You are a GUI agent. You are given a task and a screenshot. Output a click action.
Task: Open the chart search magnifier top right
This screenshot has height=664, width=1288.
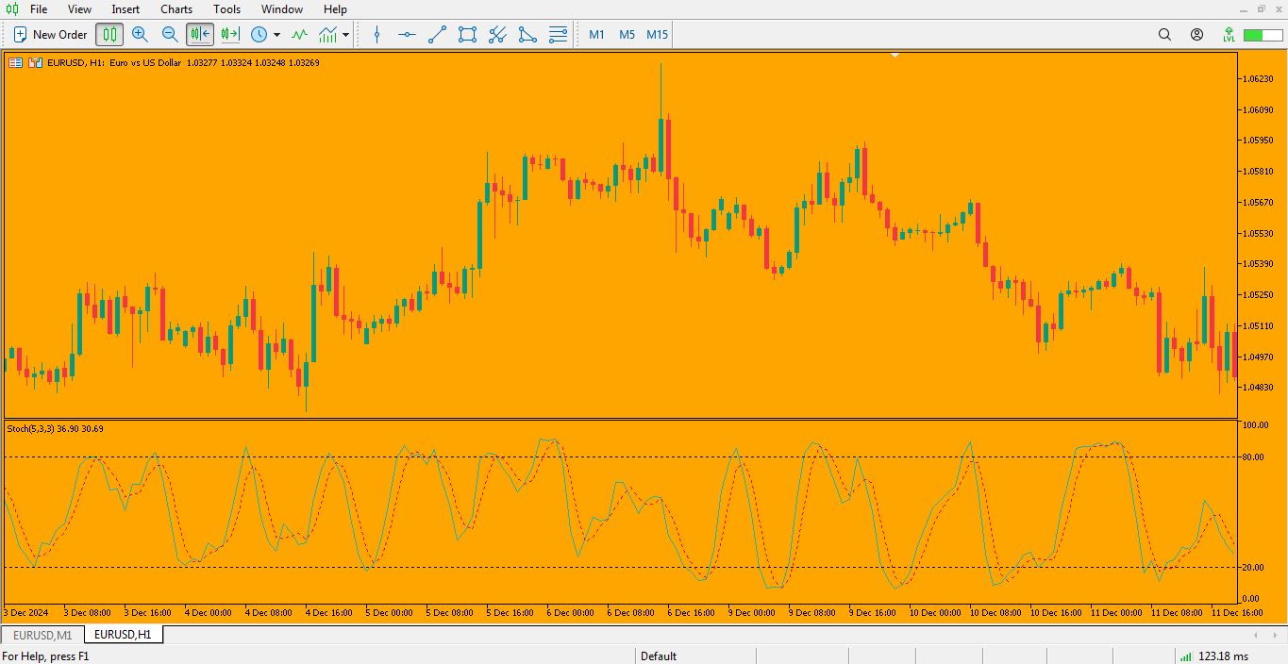point(1164,34)
